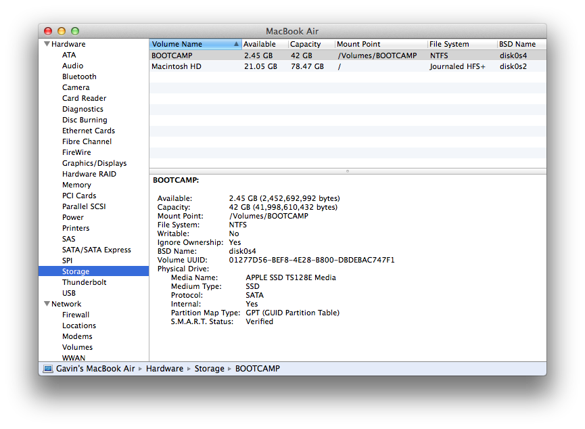Image resolution: width=585 pixels, height=429 pixels.
Task: Select the Macintosh HD volume row
Action: tap(348, 66)
